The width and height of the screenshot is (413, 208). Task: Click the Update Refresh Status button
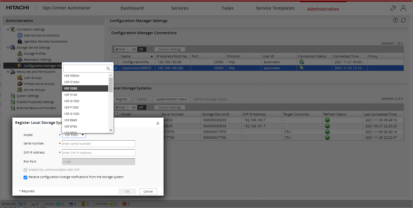click(171, 99)
